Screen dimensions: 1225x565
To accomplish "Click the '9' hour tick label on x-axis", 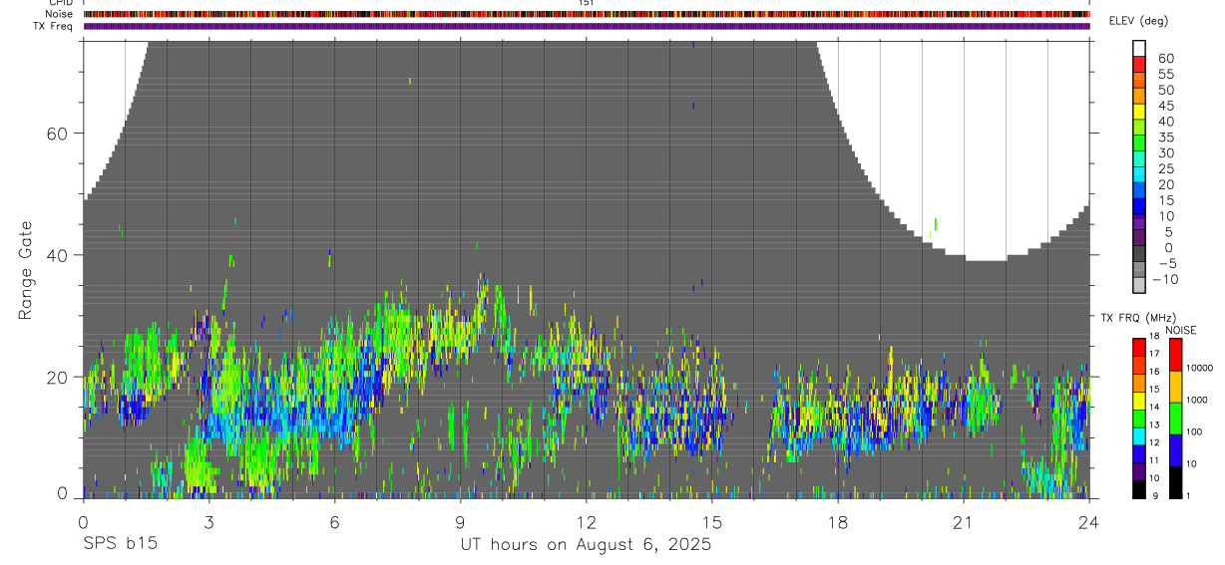I will point(460,522).
